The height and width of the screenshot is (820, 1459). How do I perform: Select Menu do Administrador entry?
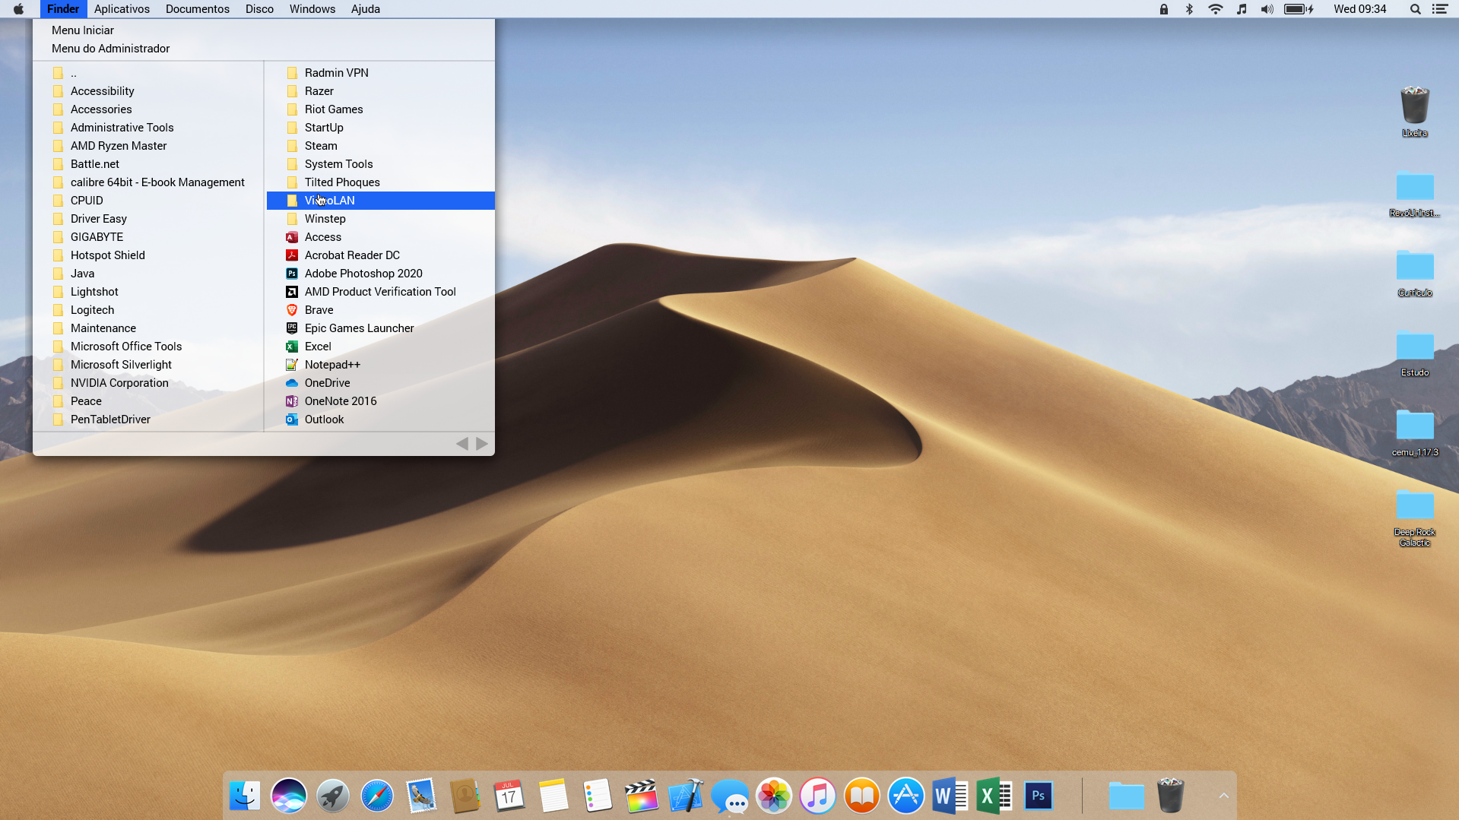tap(111, 49)
